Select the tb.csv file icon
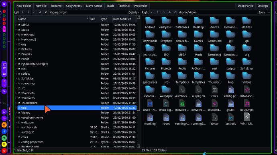Viewport: 277px width, 155px height. click(214, 119)
